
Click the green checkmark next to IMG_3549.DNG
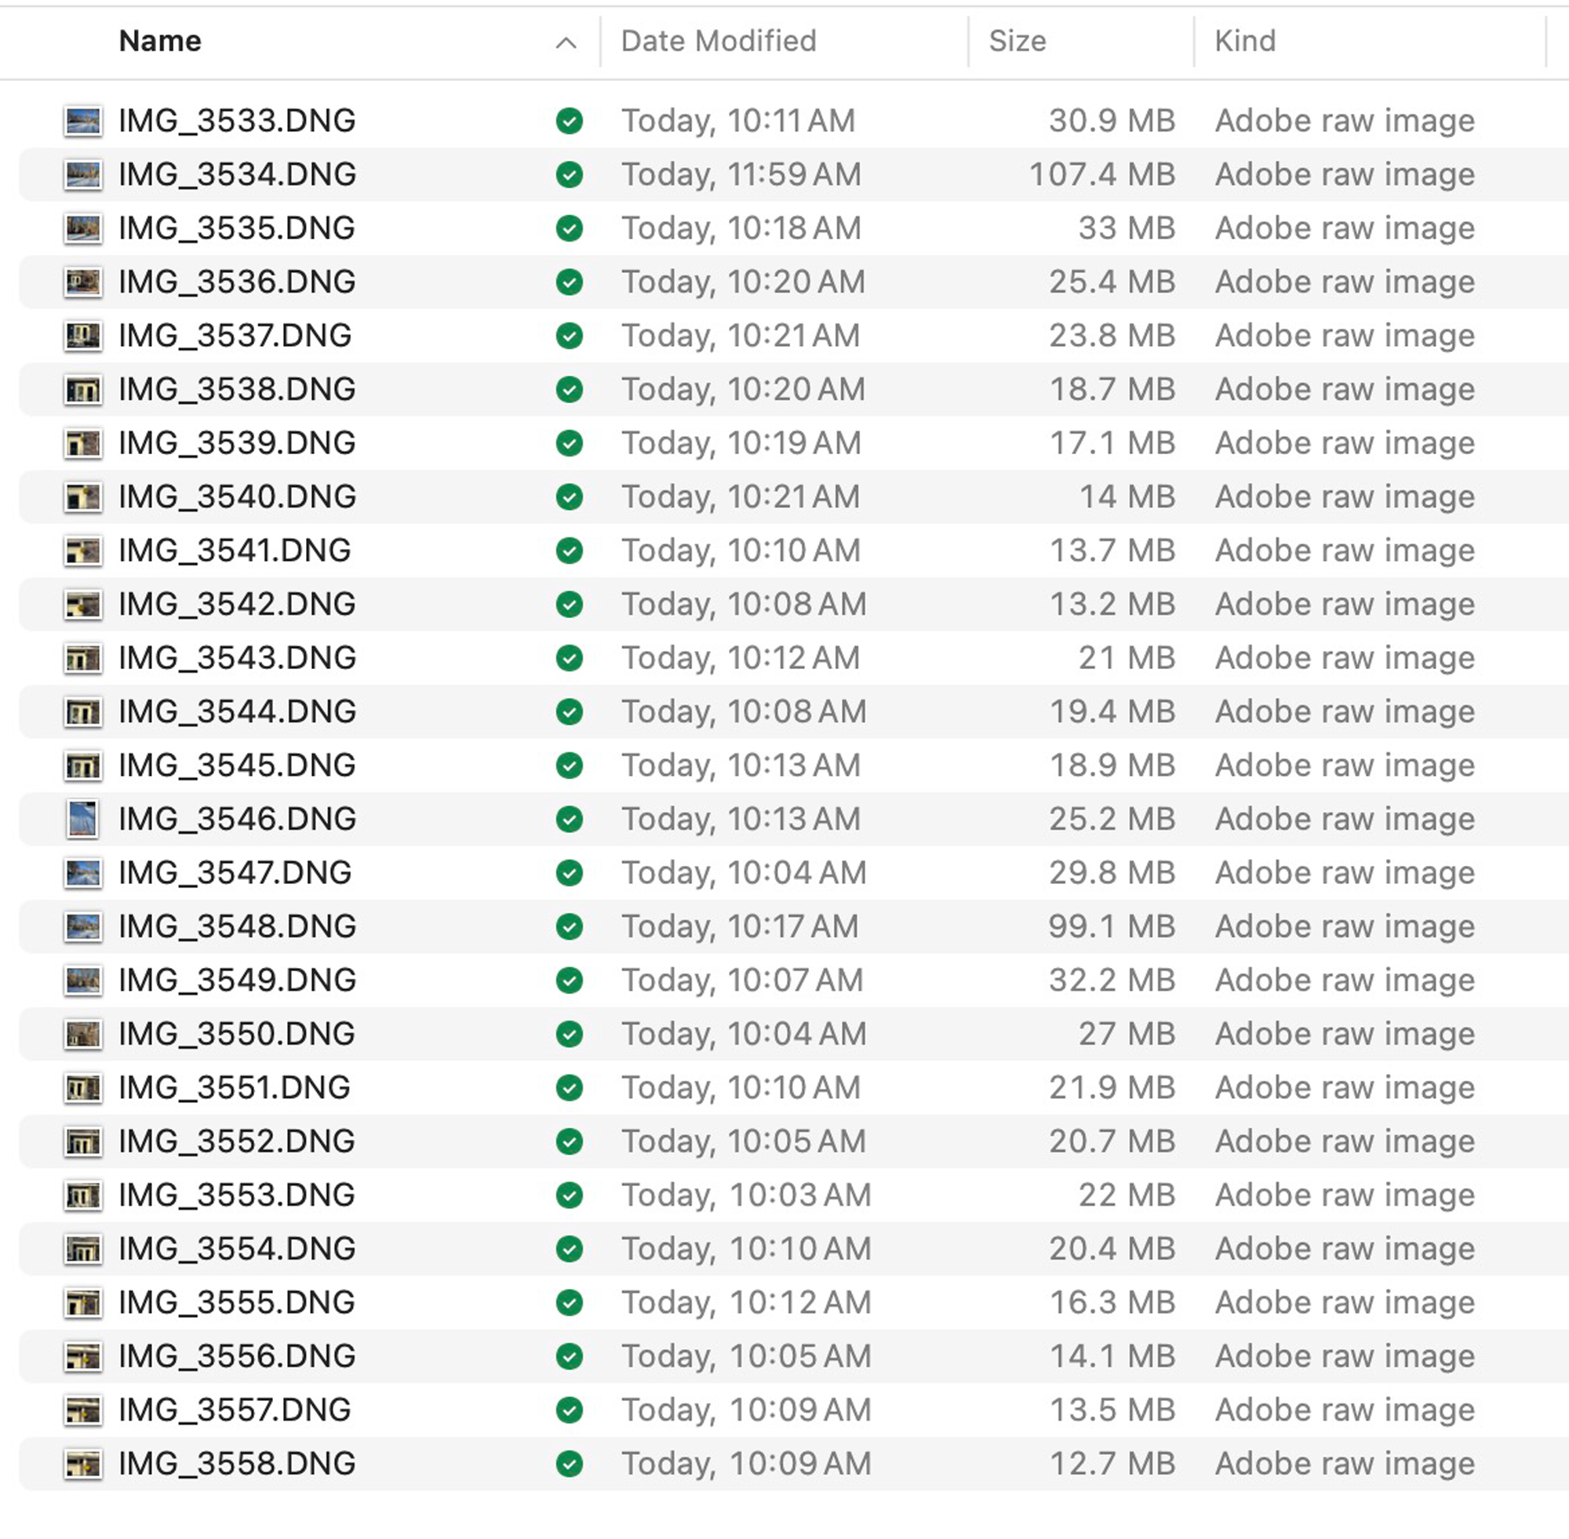[570, 981]
